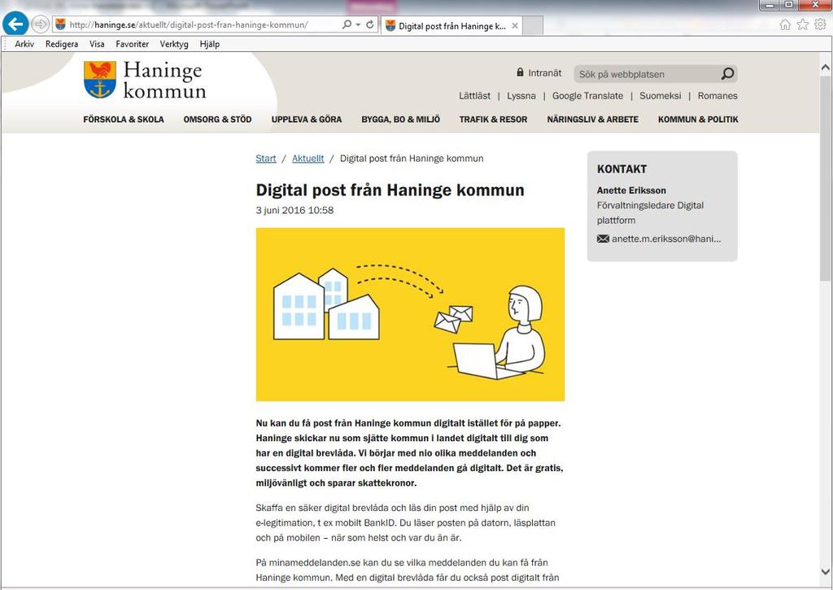The image size is (833, 590).
Task: Click the Haninge kommun coat of arms logo
Action: pyautogui.click(x=100, y=79)
